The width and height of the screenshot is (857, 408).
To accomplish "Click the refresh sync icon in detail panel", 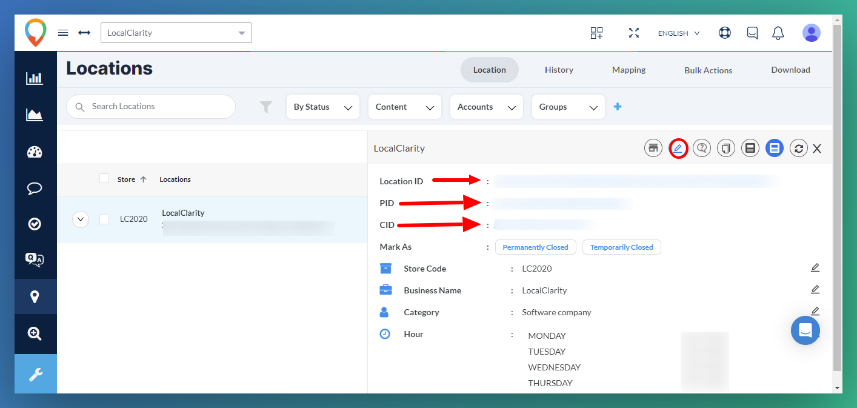I will click(x=799, y=148).
